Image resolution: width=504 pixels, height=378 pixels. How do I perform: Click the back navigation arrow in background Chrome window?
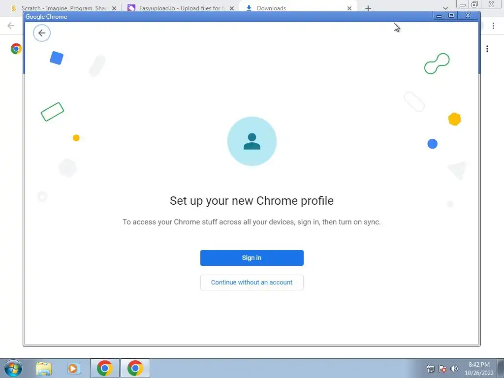tap(11, 26)
